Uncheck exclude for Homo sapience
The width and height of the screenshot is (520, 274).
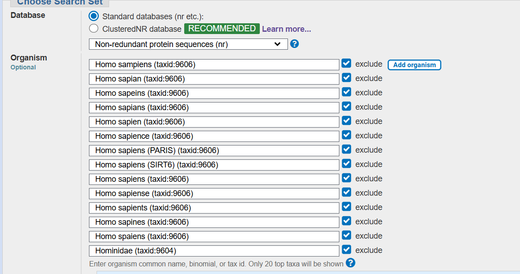coord(346,135)
